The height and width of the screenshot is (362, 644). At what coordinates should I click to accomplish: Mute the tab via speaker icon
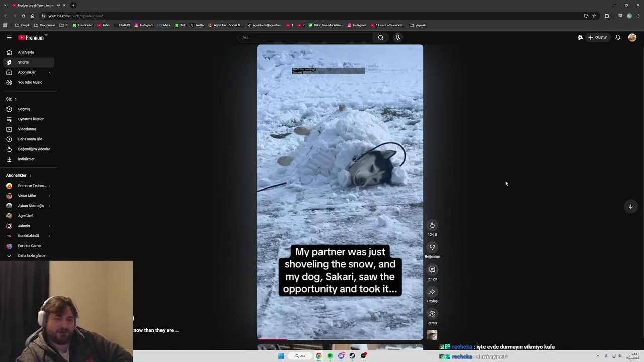(58, 5)
